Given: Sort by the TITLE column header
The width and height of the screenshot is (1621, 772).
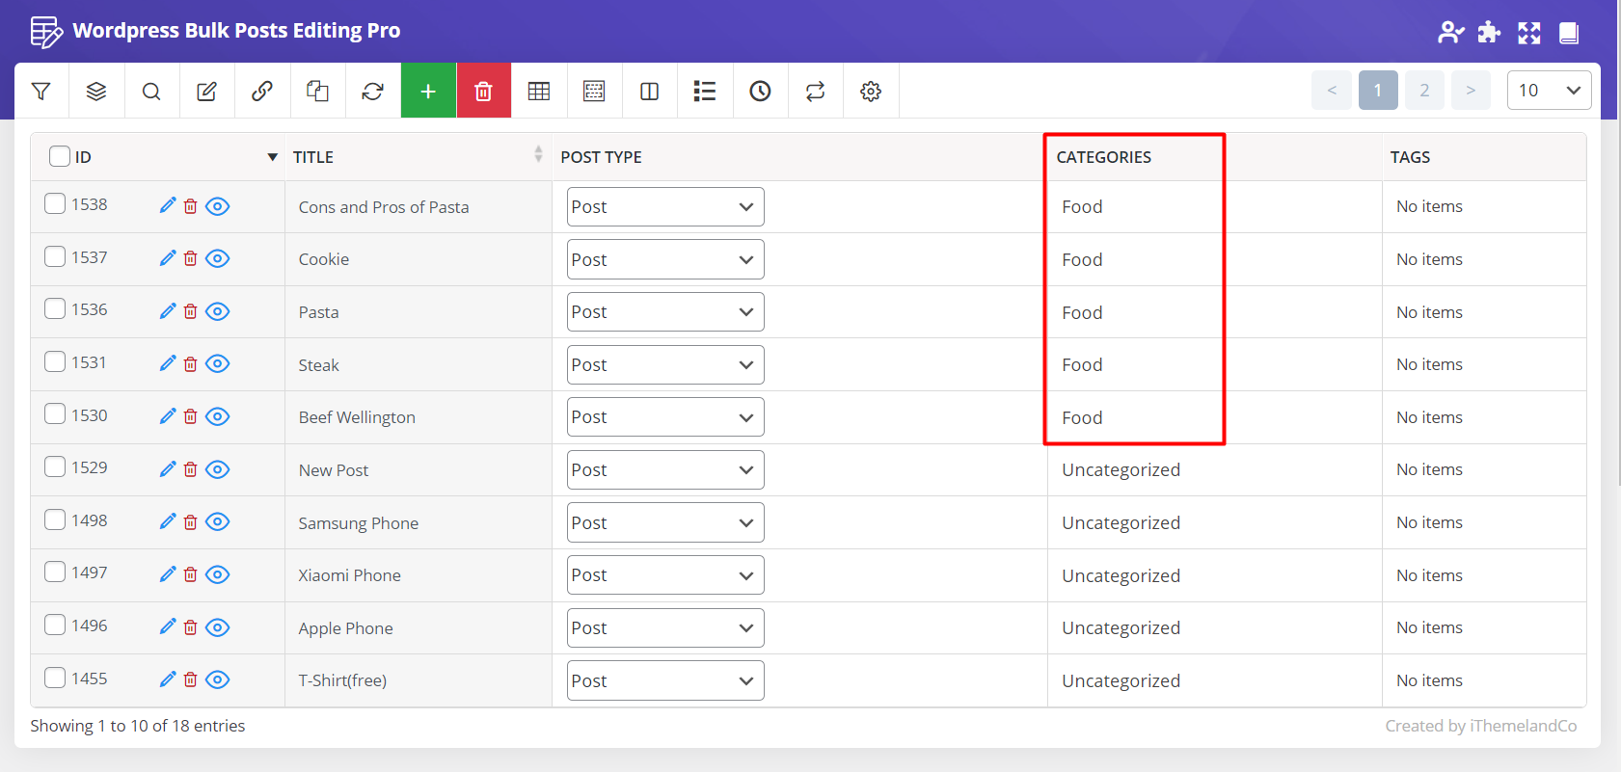Looking at the screenshot, I should tap(313, 157).
